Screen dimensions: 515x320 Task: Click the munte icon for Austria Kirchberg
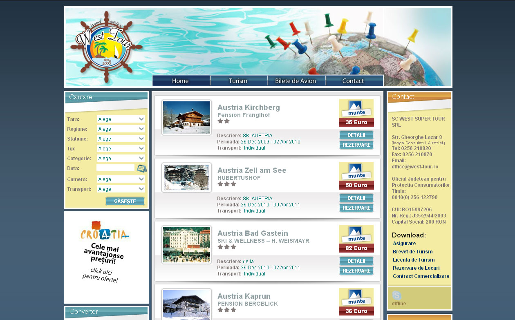coord(356,108)
